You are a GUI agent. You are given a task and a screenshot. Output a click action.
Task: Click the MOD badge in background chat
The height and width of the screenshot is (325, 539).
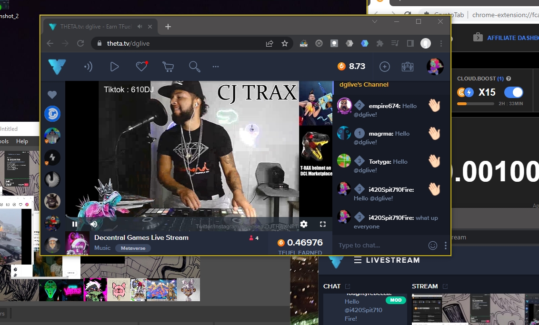coord(396,300)
